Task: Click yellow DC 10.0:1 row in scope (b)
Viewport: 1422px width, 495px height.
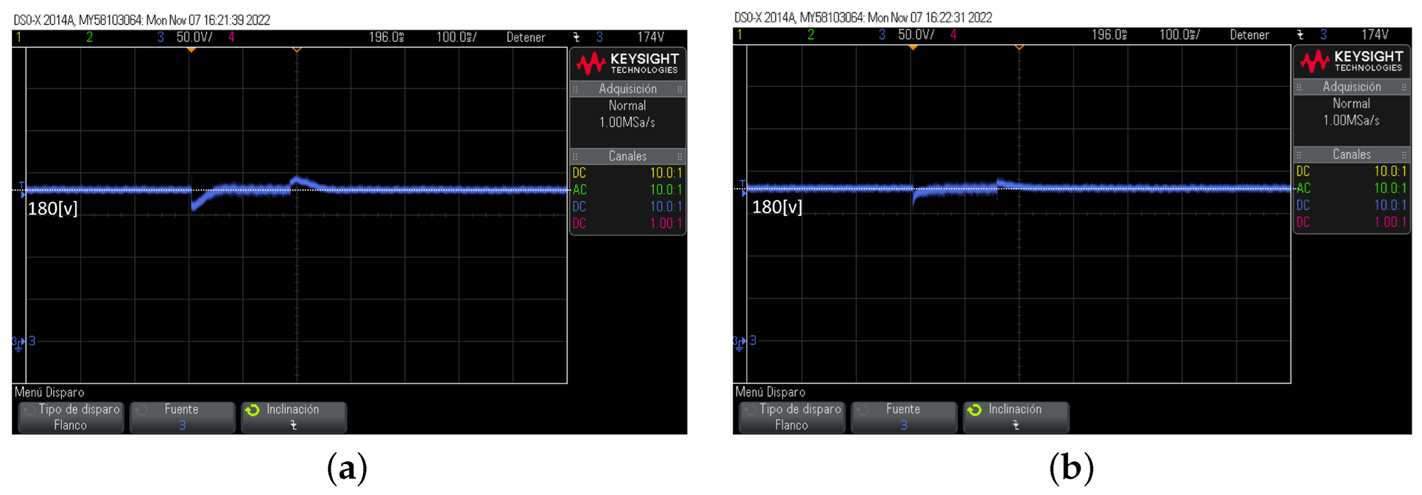Action: pyautogui.click(x=1351, y=172)
